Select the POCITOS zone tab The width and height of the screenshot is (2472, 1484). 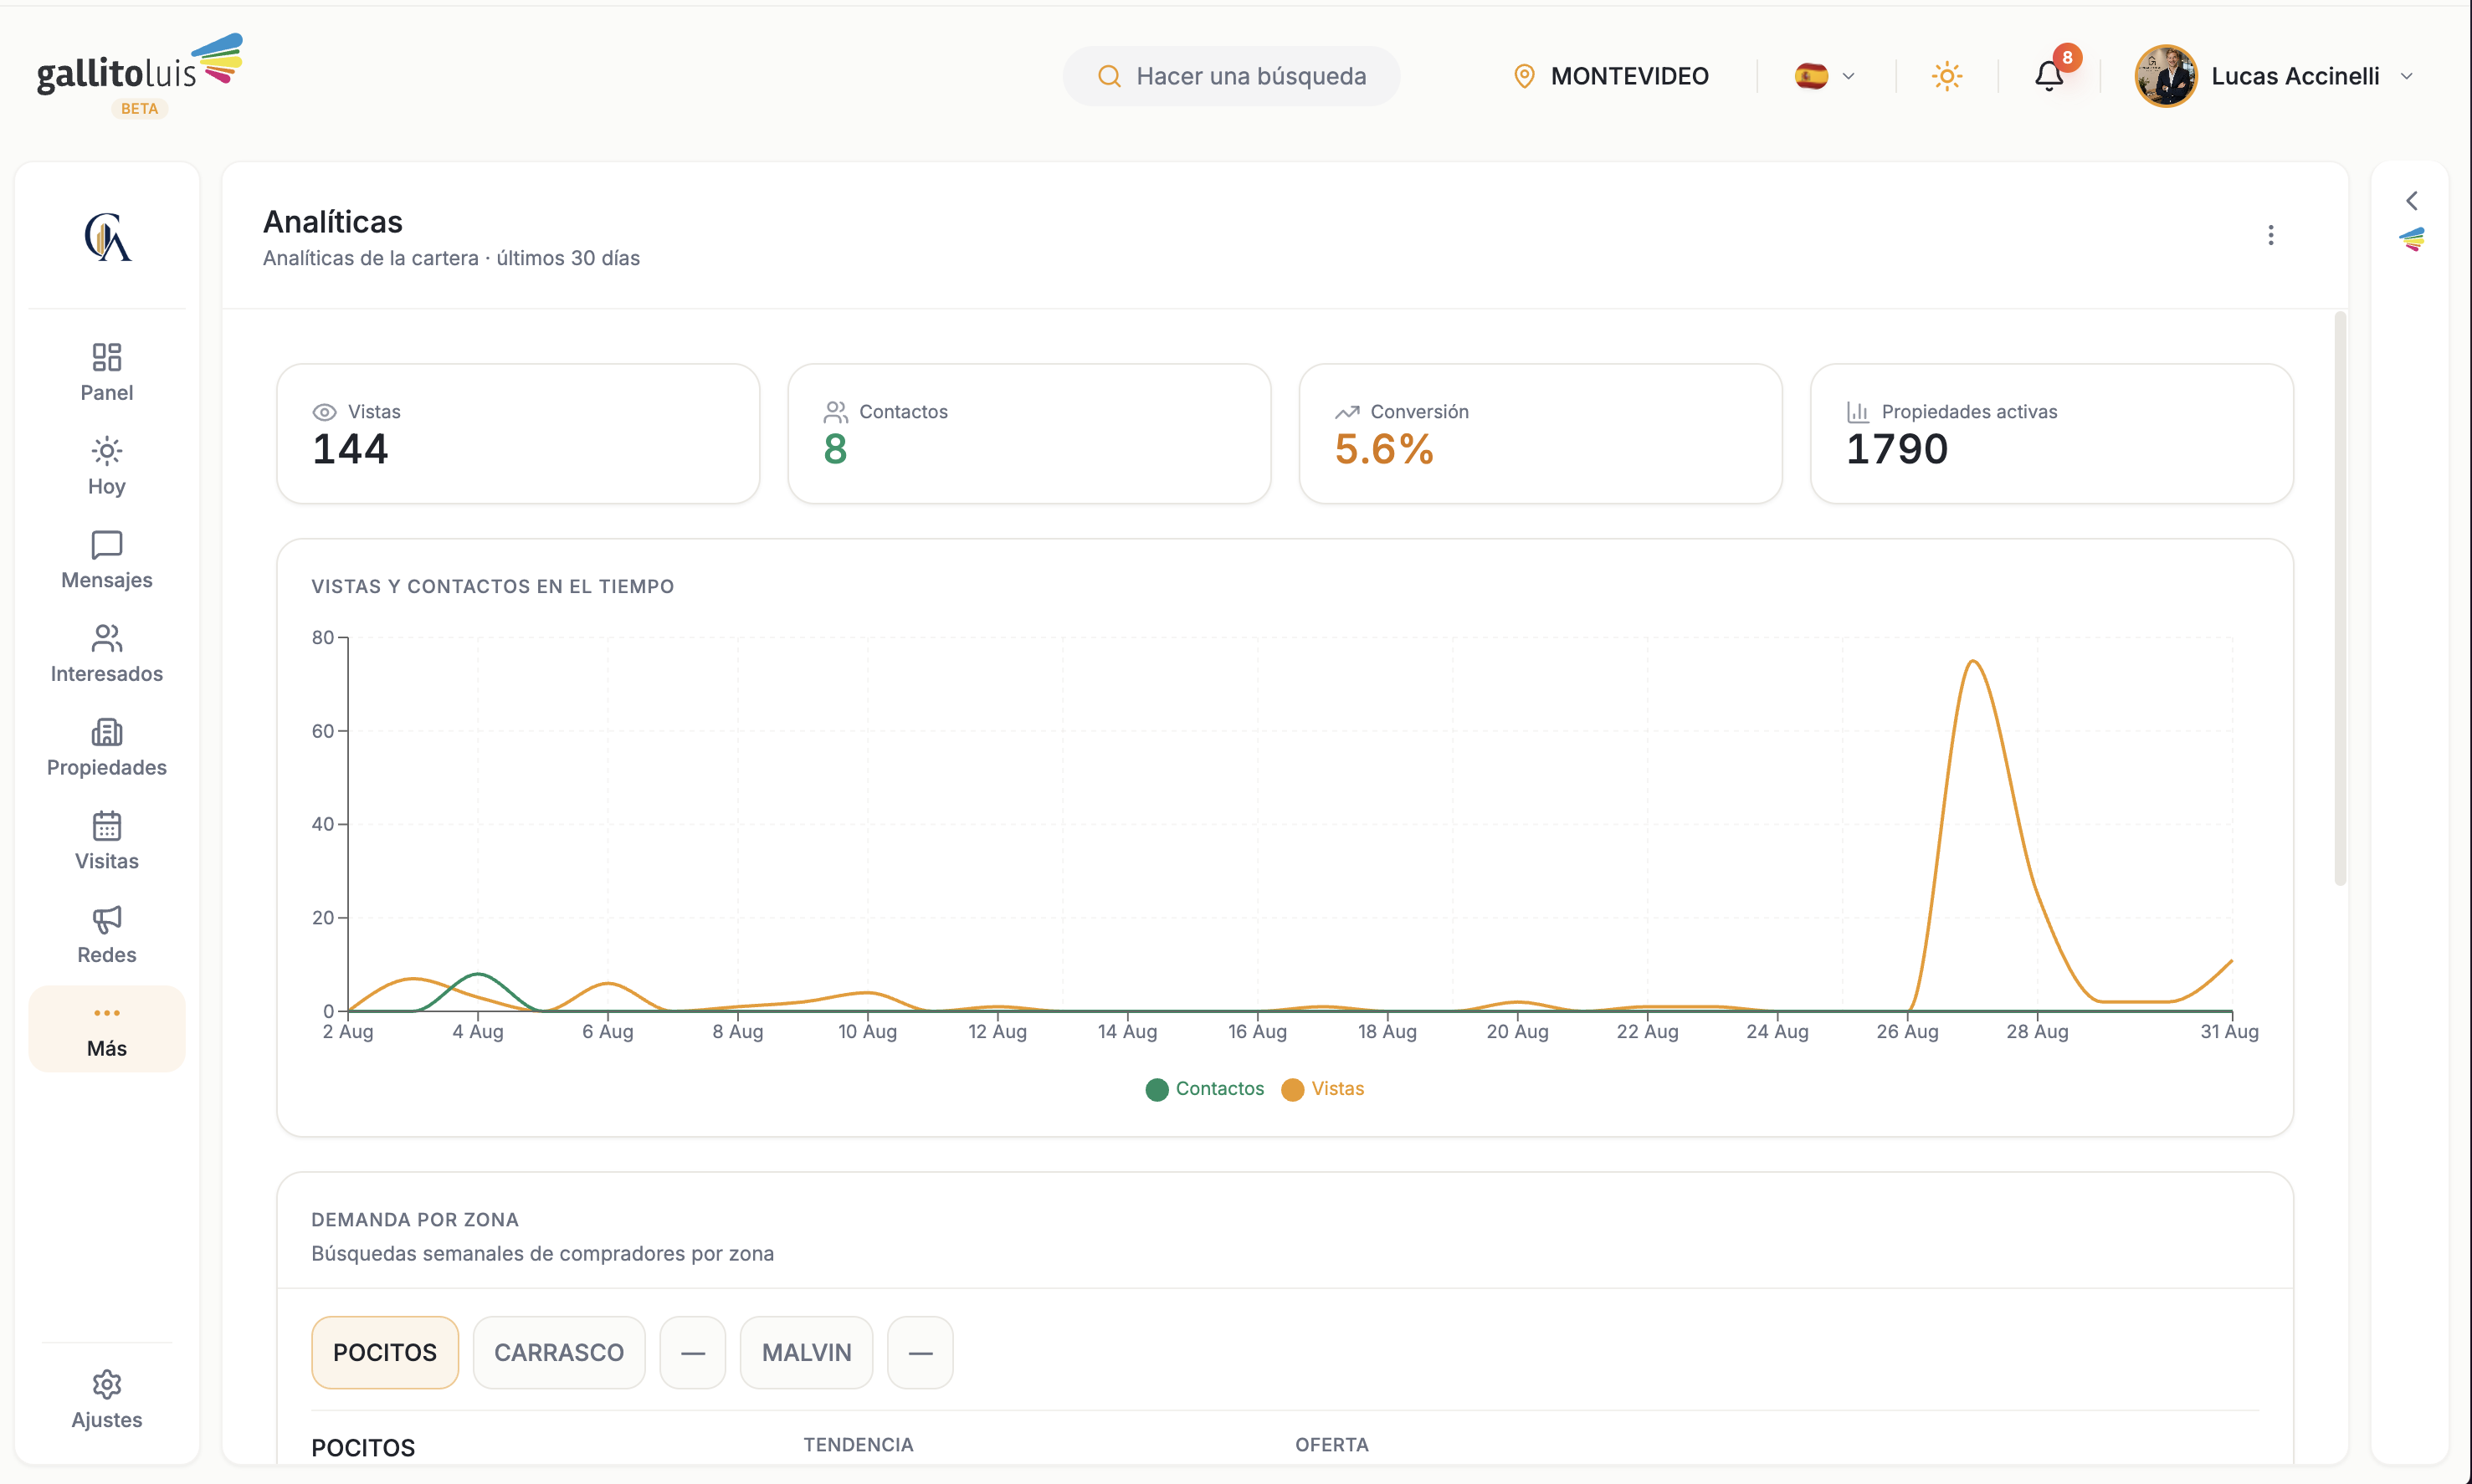[x=385, y=1352]
